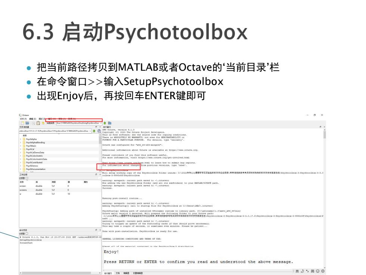This screenshot has width=366, height=275.
Task: Click the file browser vertical scrollbar
Action: [x=100, y=140]
